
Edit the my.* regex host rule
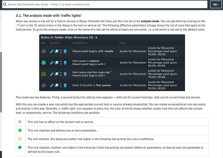pos(52,74)
